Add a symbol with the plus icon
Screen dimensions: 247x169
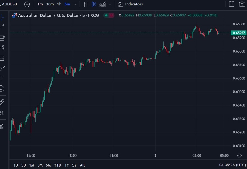27,4
